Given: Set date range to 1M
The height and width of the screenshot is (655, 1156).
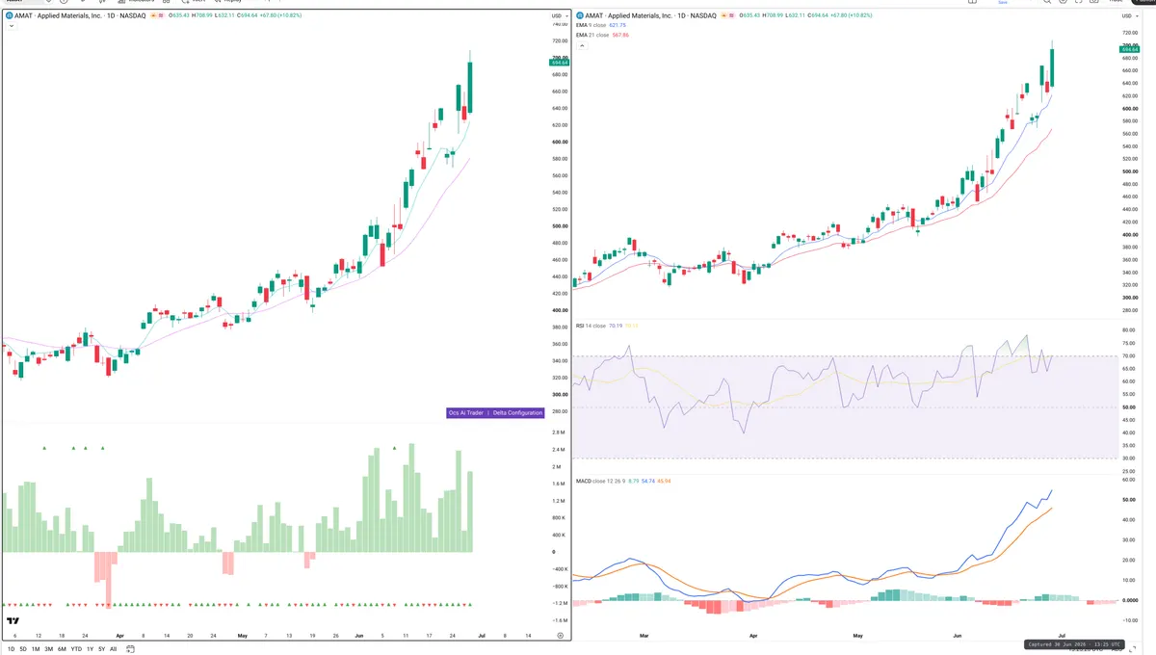Looking at the screenshot, I should pyautogui.click(x=36, y=649).
